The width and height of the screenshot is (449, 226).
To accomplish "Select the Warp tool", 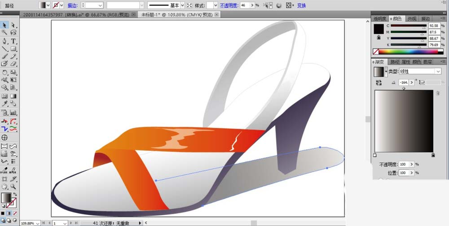I will point(4,80).
